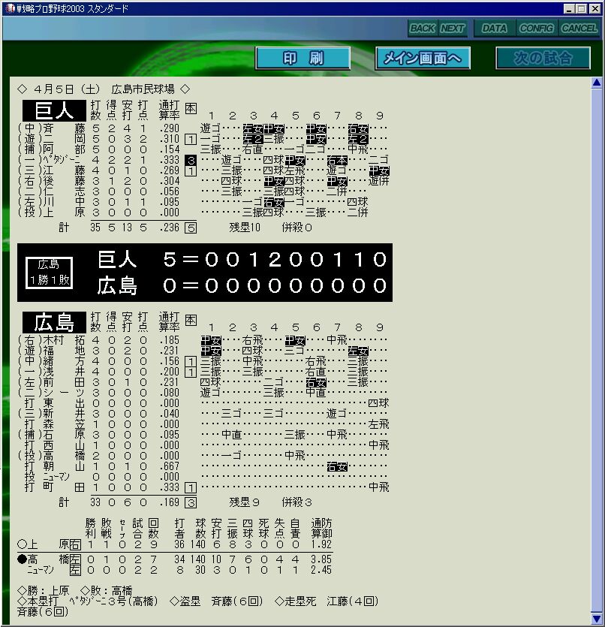This screenshot has width=605, height=627.
Task: Open the CONFIG settings
Action: [x=536, y=29]
